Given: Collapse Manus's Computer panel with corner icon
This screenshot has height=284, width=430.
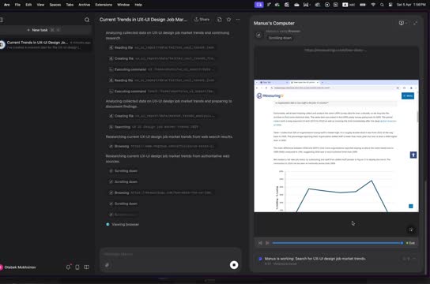Looking at the screenshot, I should pos(415,23).
